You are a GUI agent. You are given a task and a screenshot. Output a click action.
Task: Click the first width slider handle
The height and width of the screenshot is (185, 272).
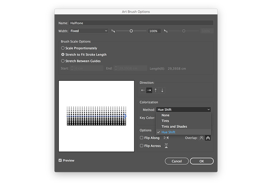(131, 31)
